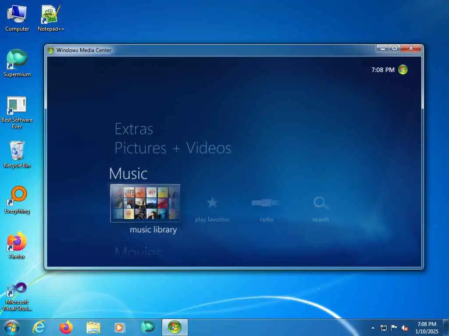Open the Action Center flag icon
The image size is (449, 336).
[394, 328]
